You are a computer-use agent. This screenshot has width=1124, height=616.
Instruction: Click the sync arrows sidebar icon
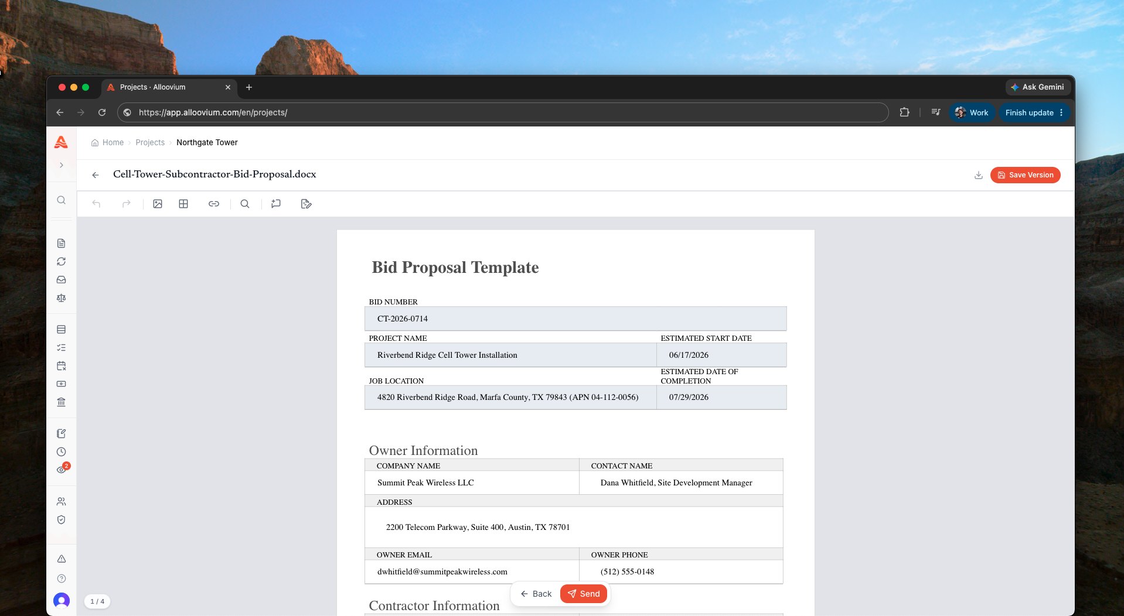(x=61, y=261)
